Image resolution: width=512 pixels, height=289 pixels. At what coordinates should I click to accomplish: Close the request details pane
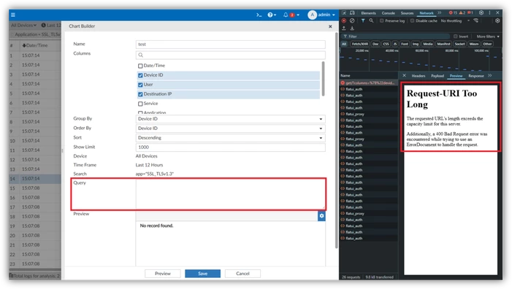click(404, 75)
